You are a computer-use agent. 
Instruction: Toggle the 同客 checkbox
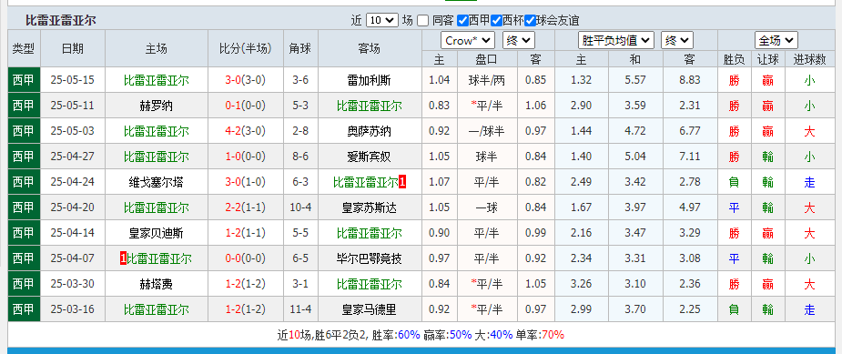click(x=423, y=20)
